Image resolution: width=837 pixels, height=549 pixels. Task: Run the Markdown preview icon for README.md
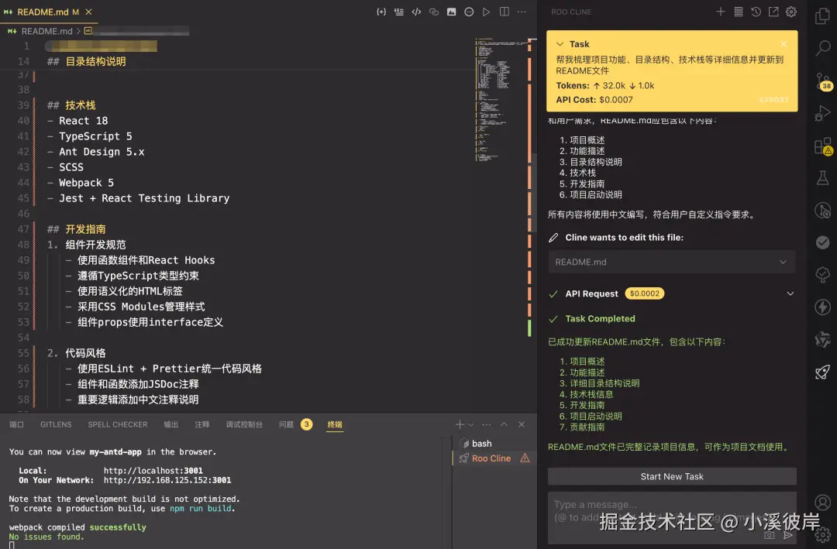[484, 12]
